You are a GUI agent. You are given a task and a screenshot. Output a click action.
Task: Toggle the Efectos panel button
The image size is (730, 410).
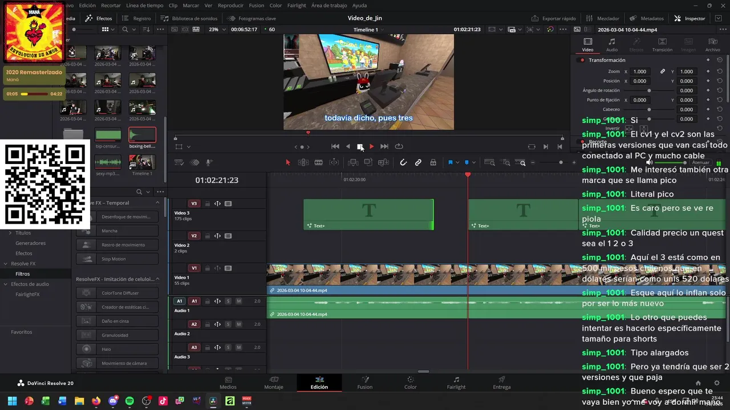99,18
